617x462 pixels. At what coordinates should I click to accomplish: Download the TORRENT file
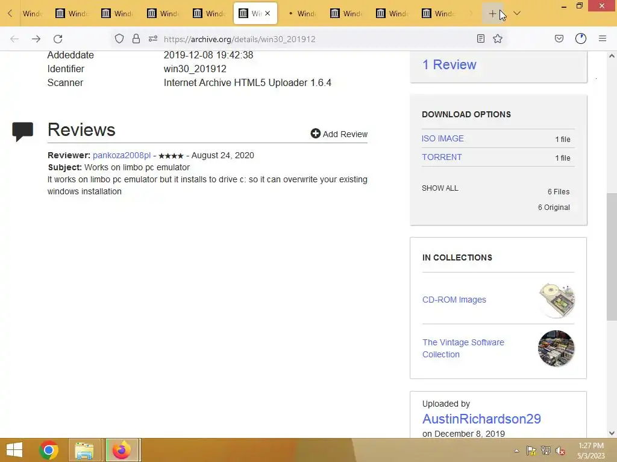pos(442,157)
